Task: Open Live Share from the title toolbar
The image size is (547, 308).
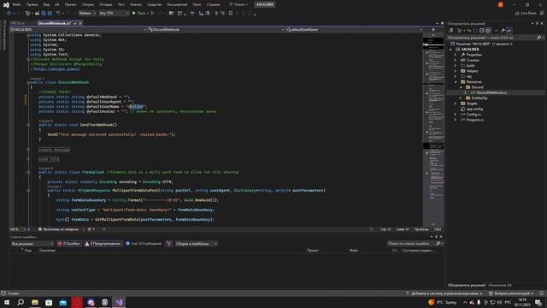Action: coord(526,14)
